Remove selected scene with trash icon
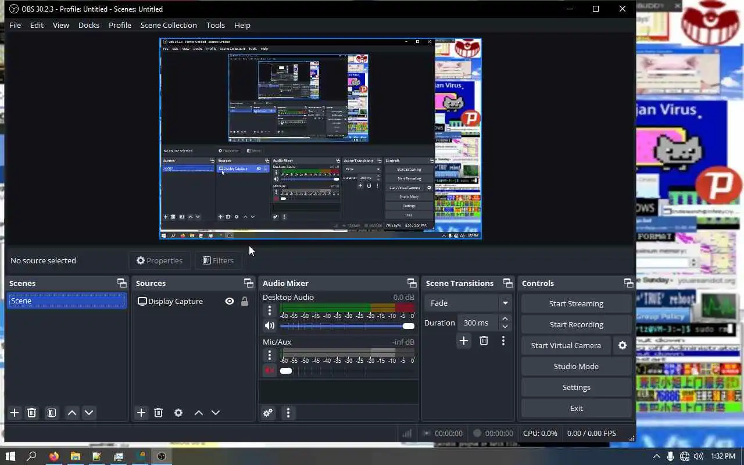This screenshot has height=465, width=744. [x=32, y=413]
